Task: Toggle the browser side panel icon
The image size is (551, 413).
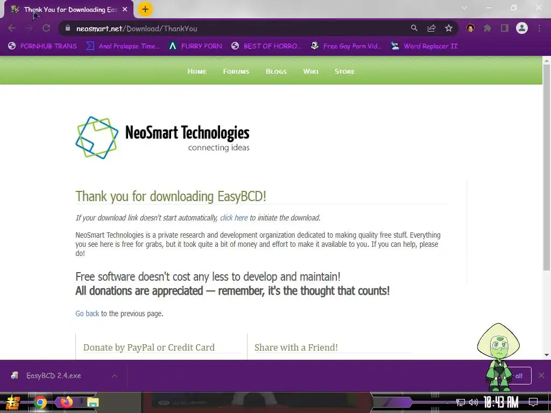Action: (x=505, y=29)
